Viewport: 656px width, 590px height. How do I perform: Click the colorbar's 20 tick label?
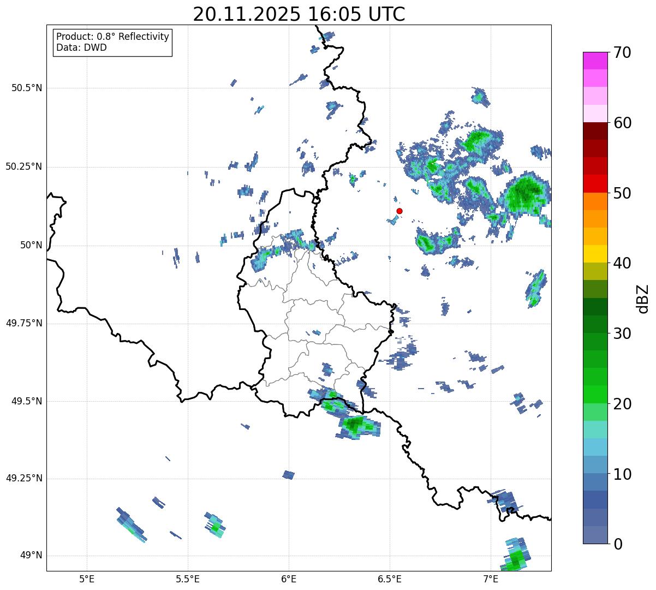coord(622,404)
